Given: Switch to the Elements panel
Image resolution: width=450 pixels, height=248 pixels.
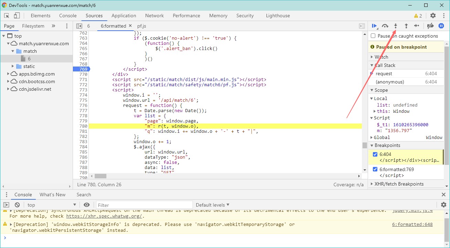Looking at the screenshot, I should point(41,16).
